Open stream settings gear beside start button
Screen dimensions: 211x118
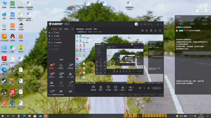(x=148, y=88)
